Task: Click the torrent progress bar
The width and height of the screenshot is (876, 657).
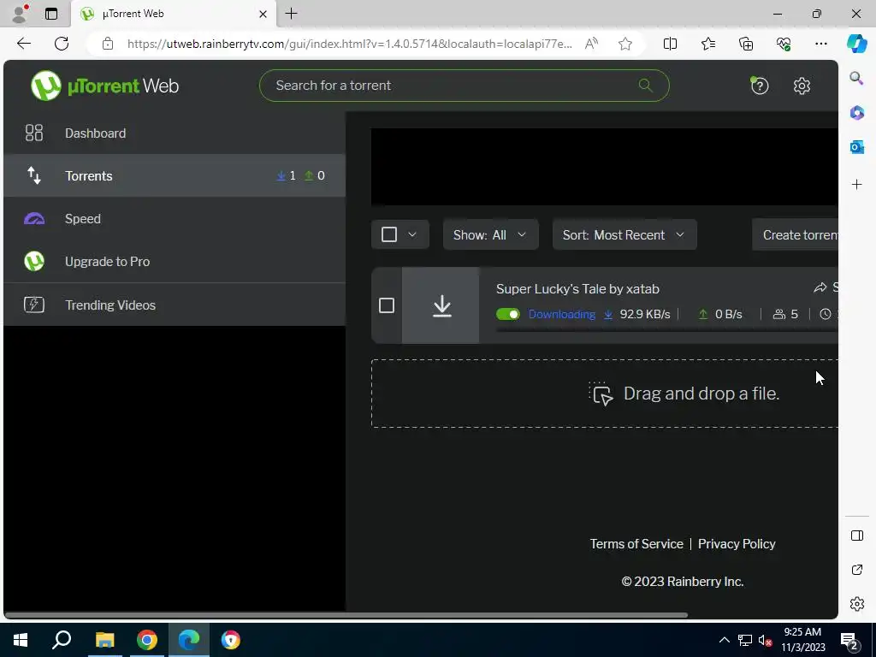Action: click(x=667, y=330)
